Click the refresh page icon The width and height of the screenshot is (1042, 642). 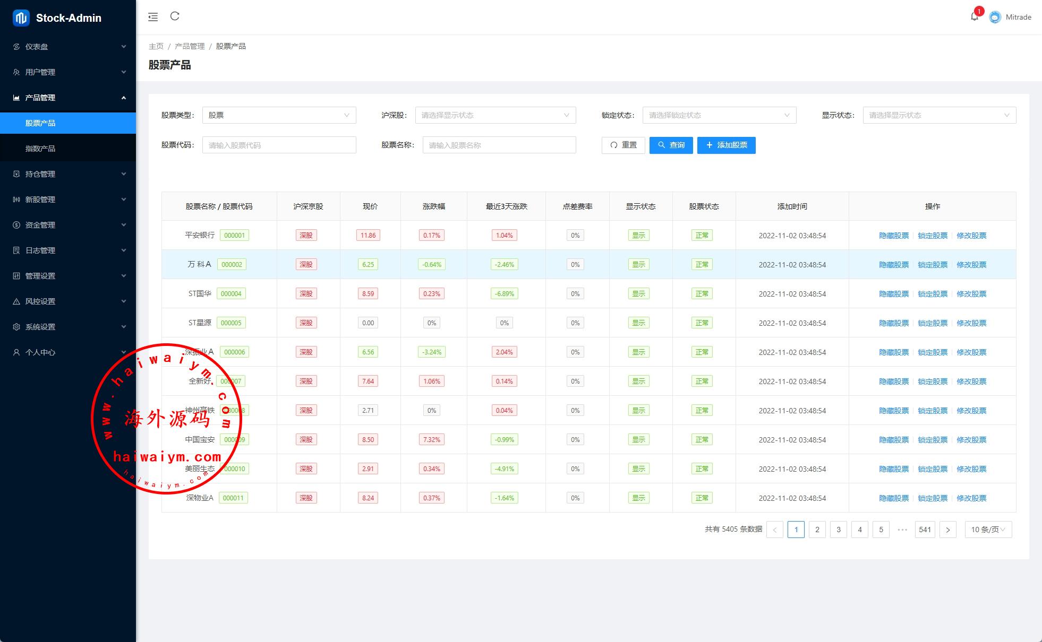click(x=175, y=16)
